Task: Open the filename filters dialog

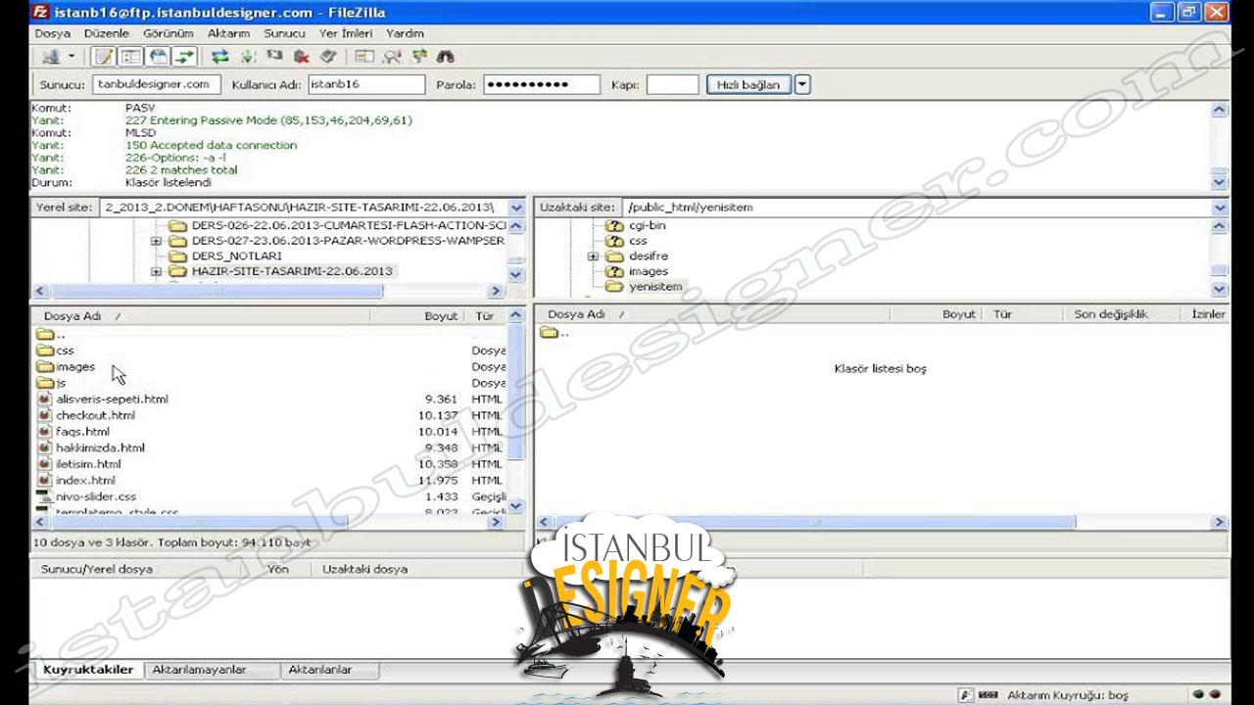Action: click(x=364, y=57)
